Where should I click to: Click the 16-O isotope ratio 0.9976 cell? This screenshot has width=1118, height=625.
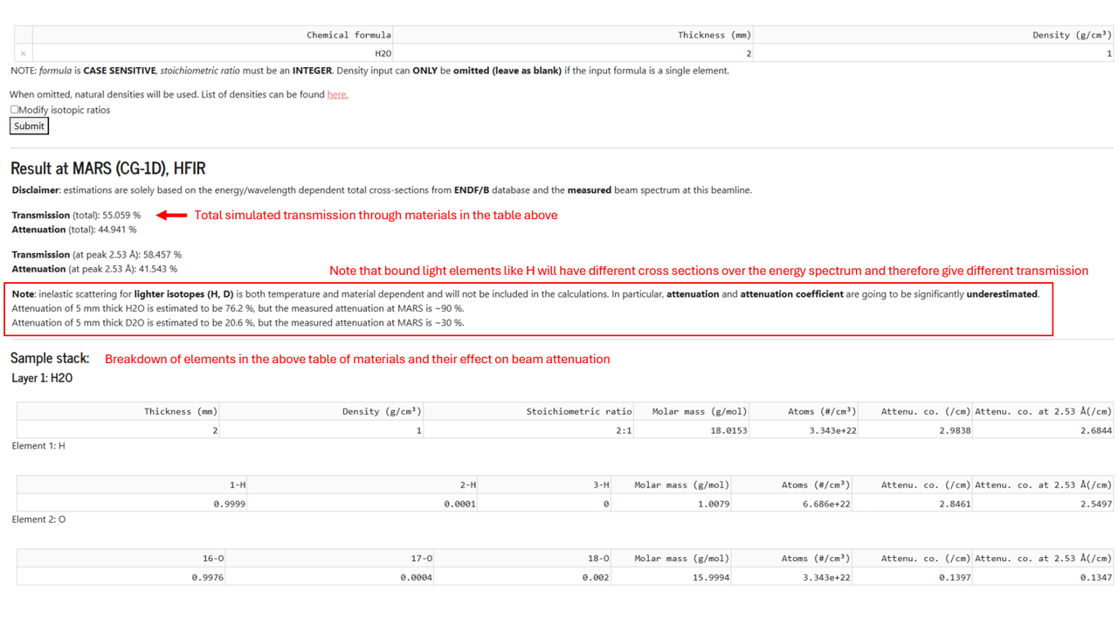[x=121, y=577]
